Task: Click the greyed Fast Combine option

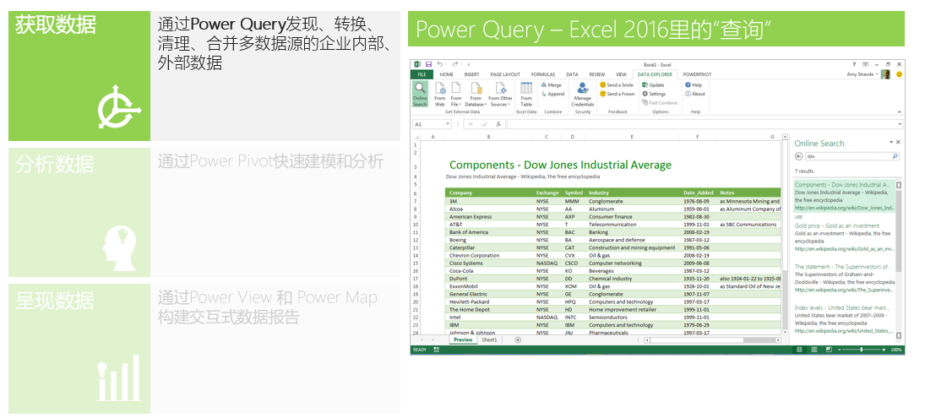Action: click(660, 102)
